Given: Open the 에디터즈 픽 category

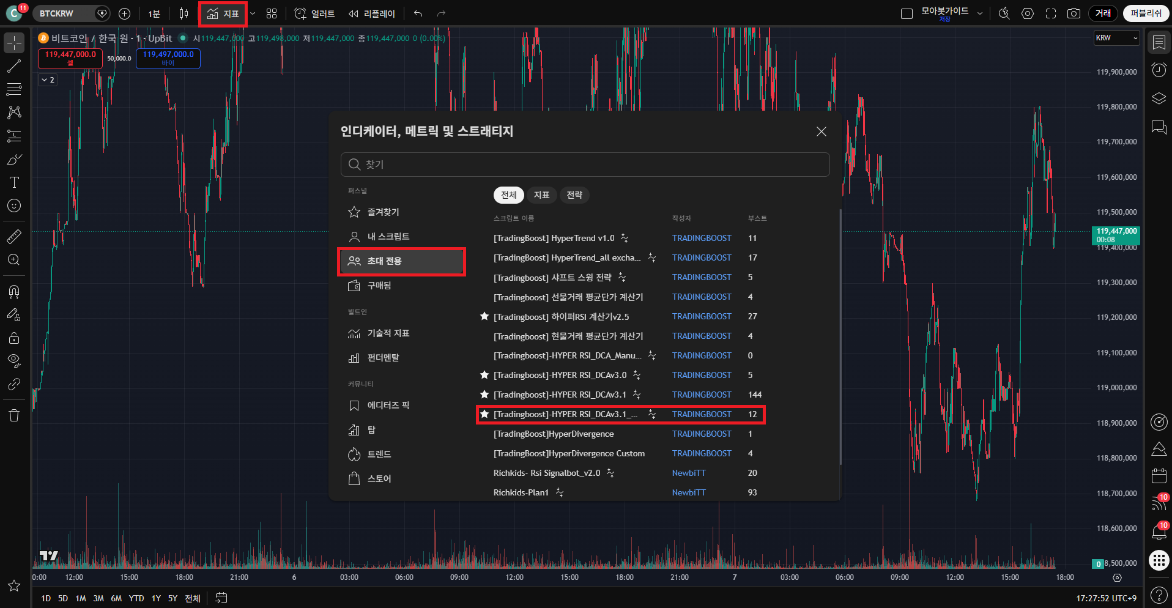Looking at the screenshot, I should pyautogui.click(x=402, y=406).
